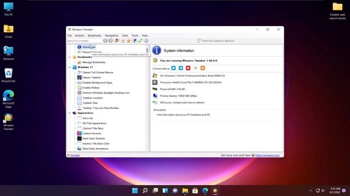Viewport: 350px width, 196px height.
Task: Select Recycle Bin desktop icon
Action: pyautogui.click(x=8, y=75)
